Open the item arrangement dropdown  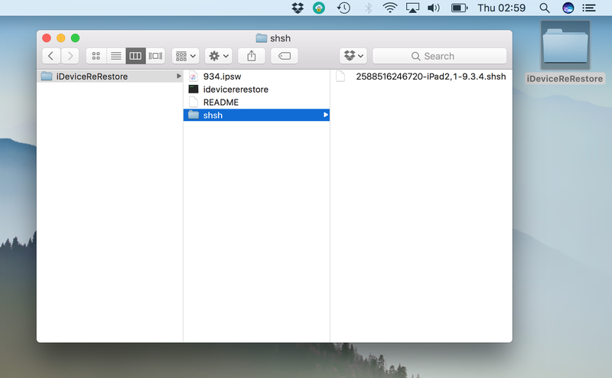[x=185, y=56]
